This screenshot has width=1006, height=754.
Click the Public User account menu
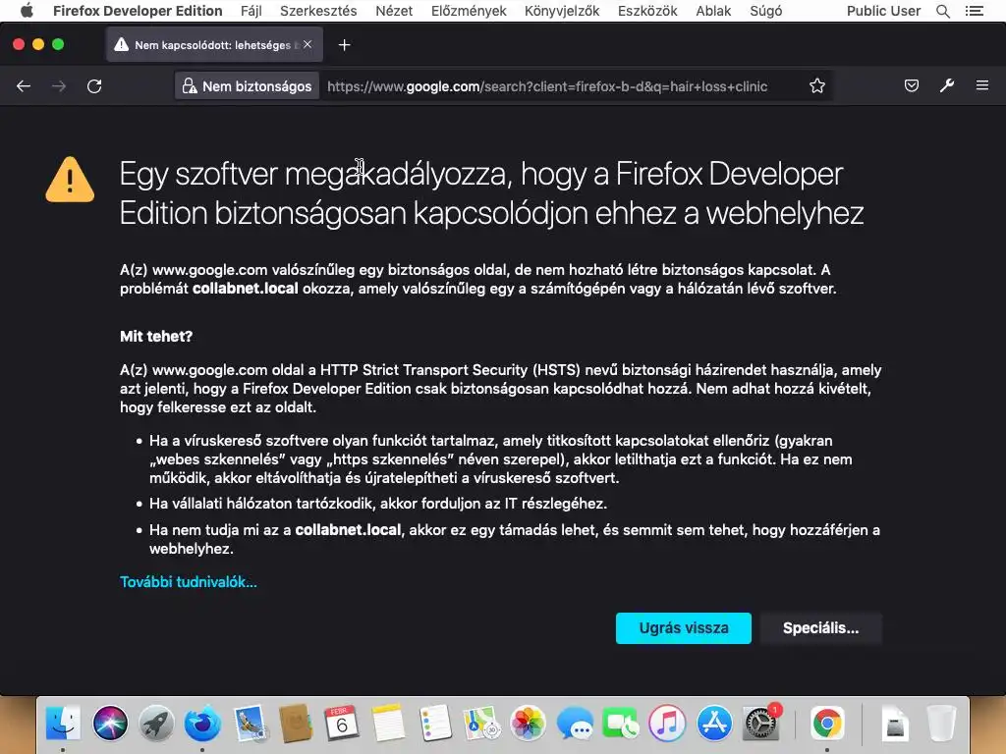883,11
